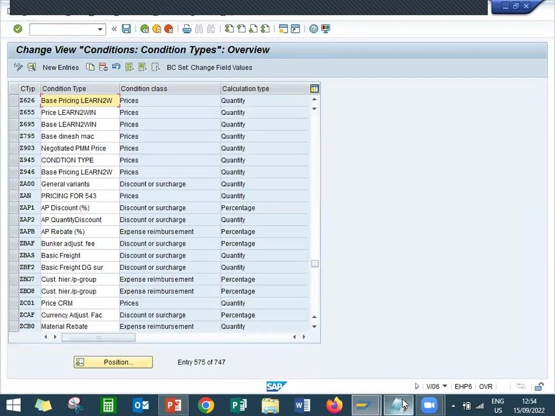The height and width of the screenshot is (416, 555).
Task: Click the Condition class column header
Action: [x=169, y=88]
